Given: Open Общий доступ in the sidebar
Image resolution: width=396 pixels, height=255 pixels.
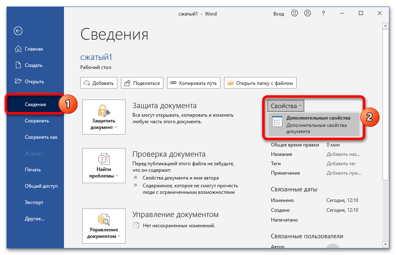Looking at the screenshot, I should [x=41, y=186].
